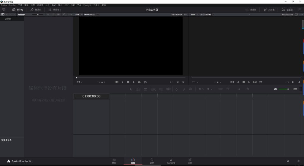The width and height of the screenshot is (304, 166).
Task: Select the blade razor edit tool
Action: tap(145, 89)
